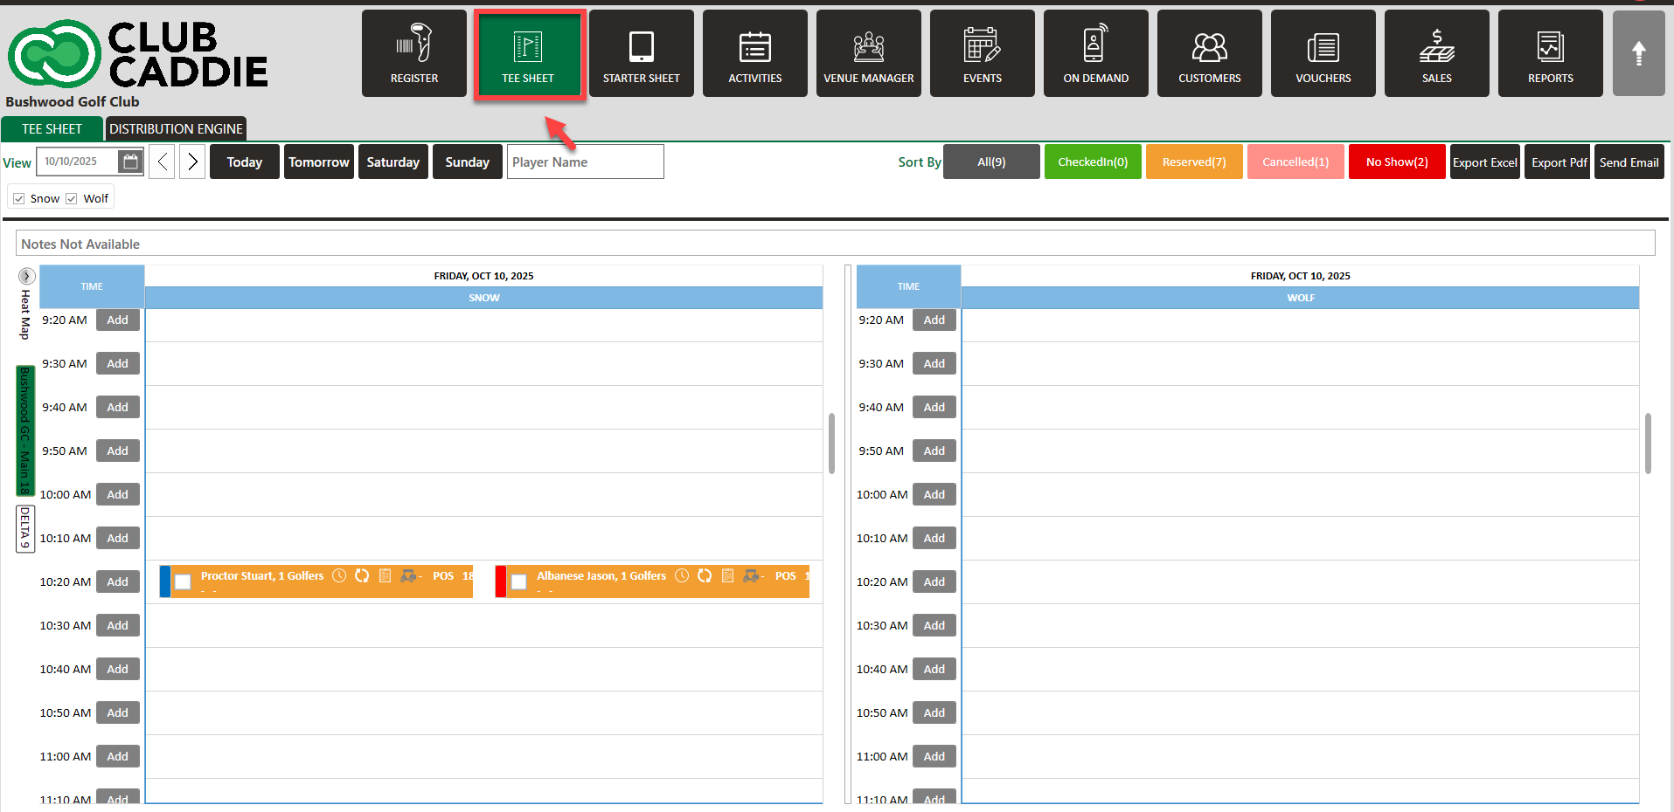1674x812 pixels.
Task: Jump to Tomorrow's tee sheet
Action: 319,162
